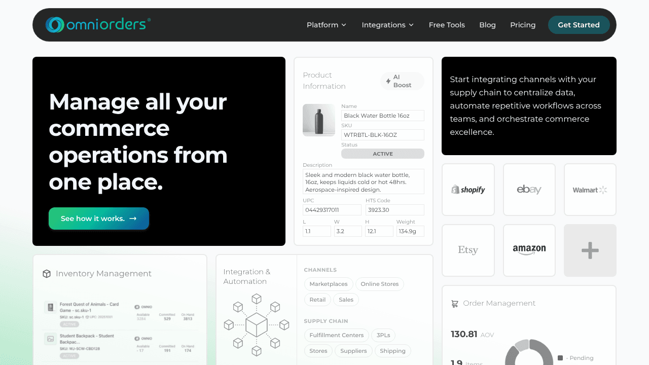Expand the Integrations dropdown menu
Screen dimensions: 649x365
pyautogui.click(x=388, y=25)
